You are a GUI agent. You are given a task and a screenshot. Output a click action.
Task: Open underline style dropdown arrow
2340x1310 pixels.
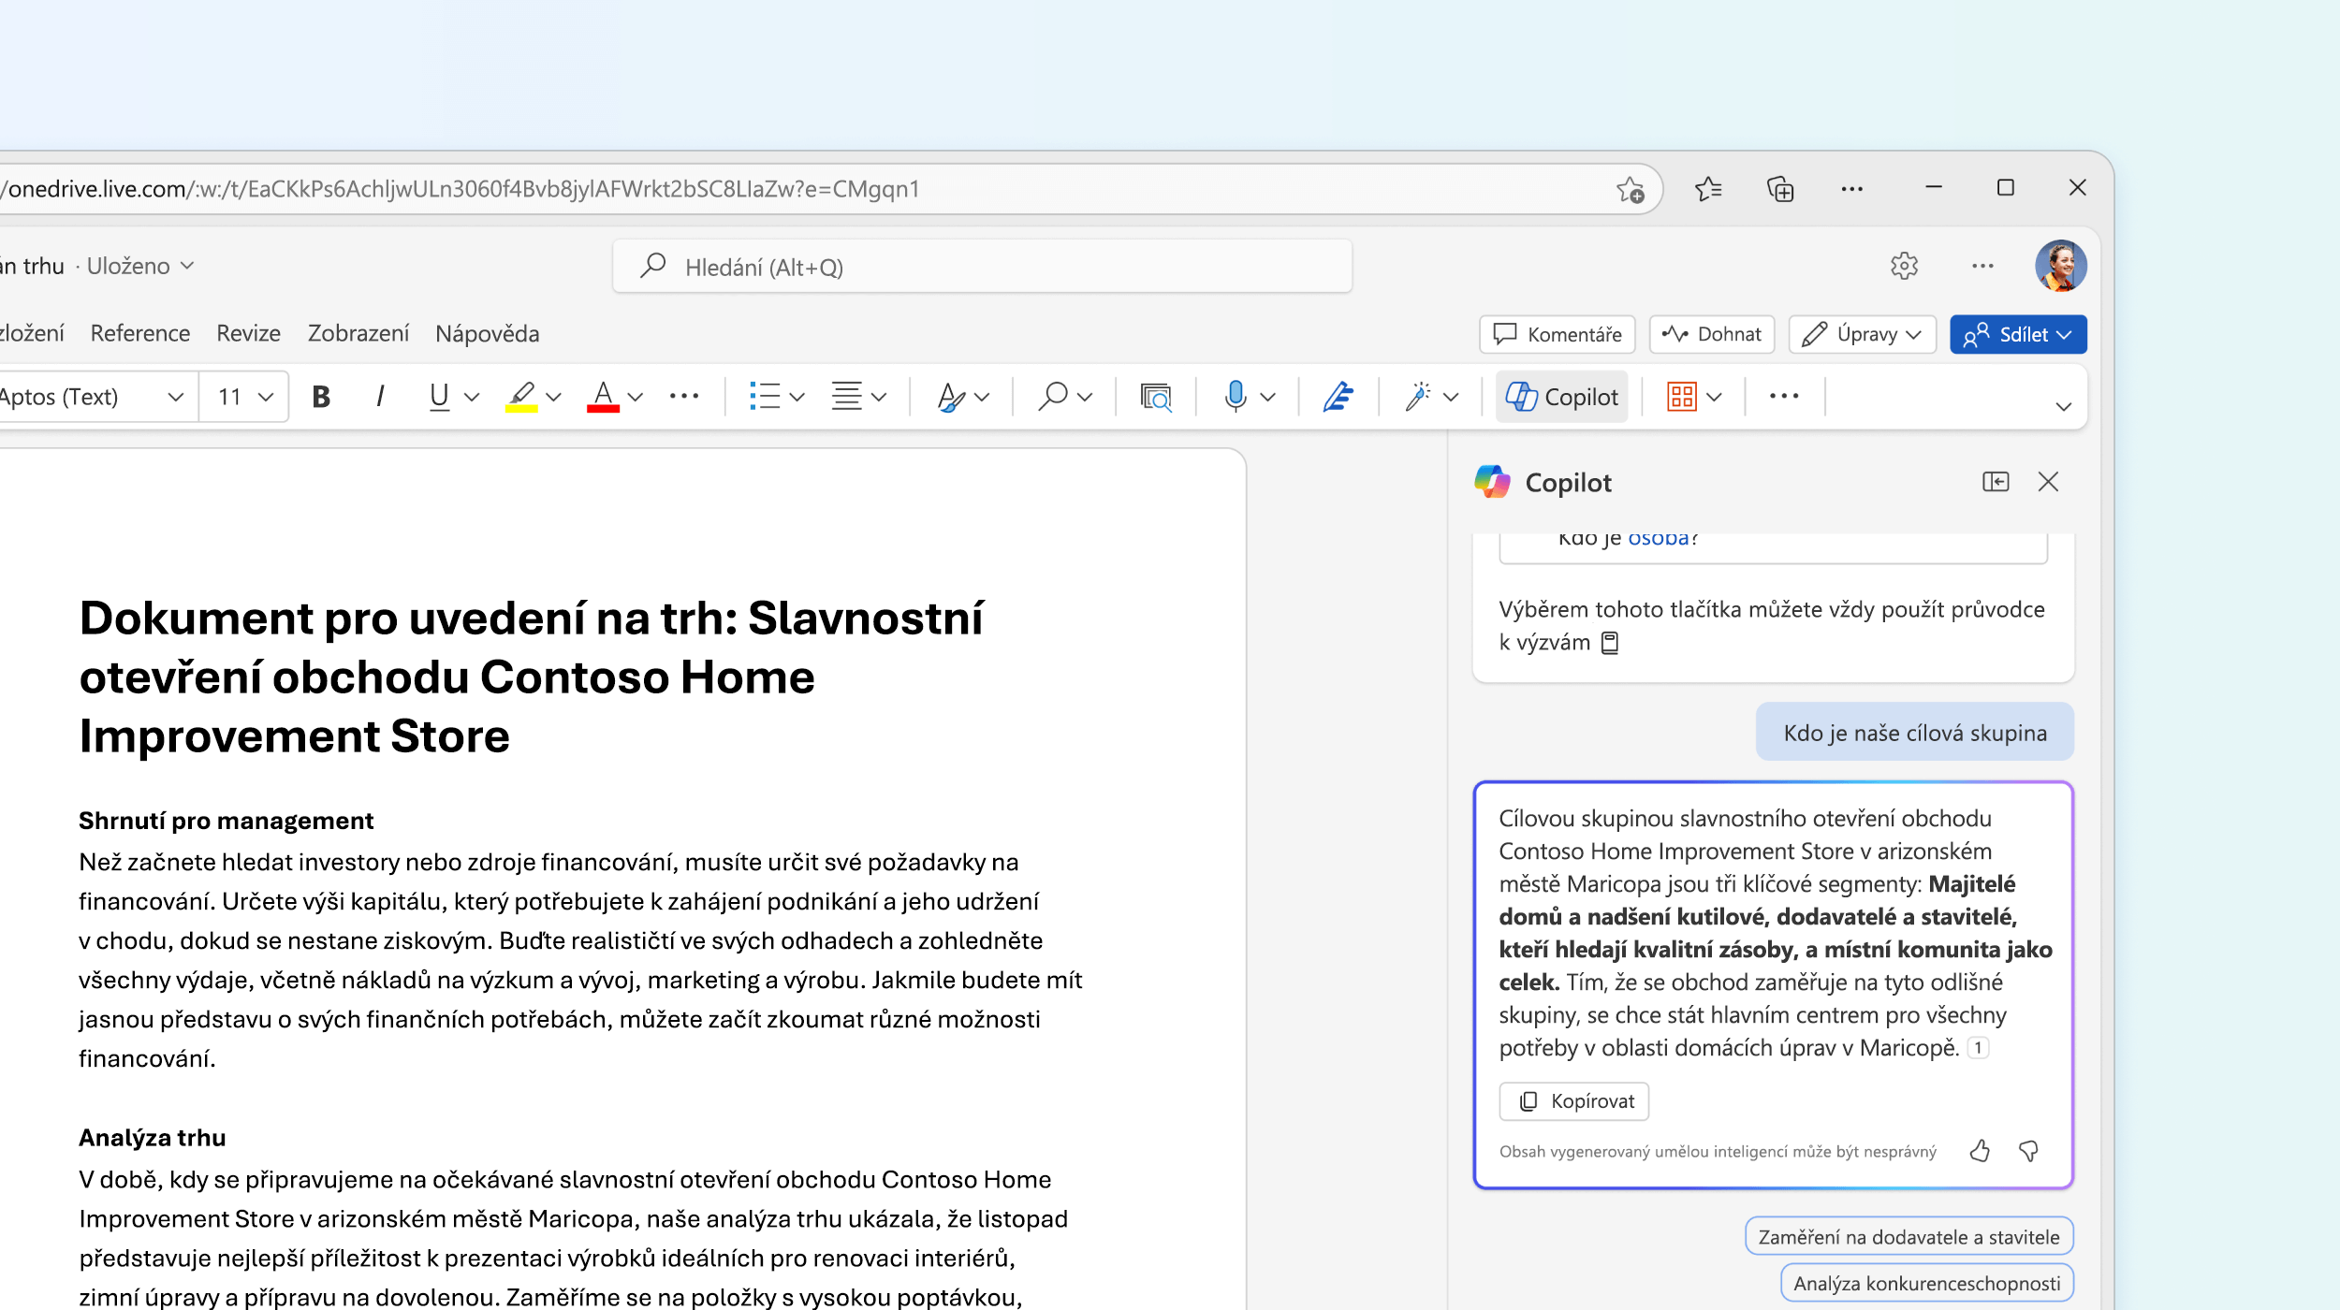coord(472,397)
